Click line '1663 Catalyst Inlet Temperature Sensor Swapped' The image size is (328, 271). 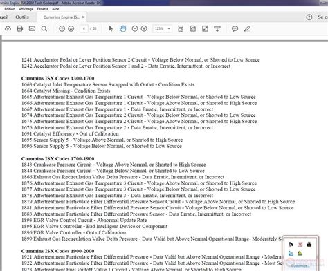[x=108, y=84]
